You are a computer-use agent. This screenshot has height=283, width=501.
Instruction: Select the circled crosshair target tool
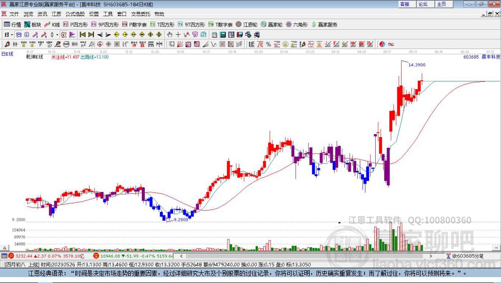[100, 45]
